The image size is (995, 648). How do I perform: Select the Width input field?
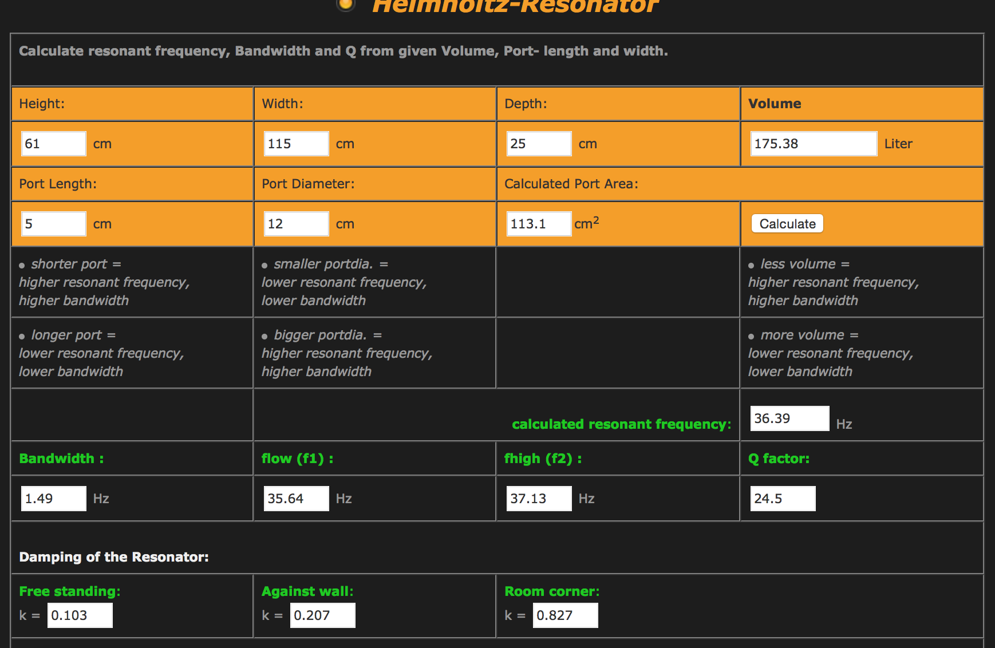pos(296,144)
